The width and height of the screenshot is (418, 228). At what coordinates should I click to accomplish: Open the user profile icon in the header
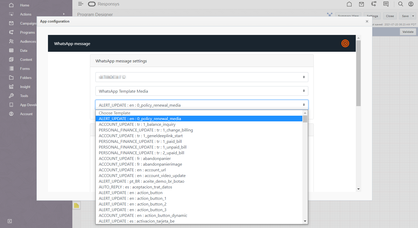click(x=411, y=4)
